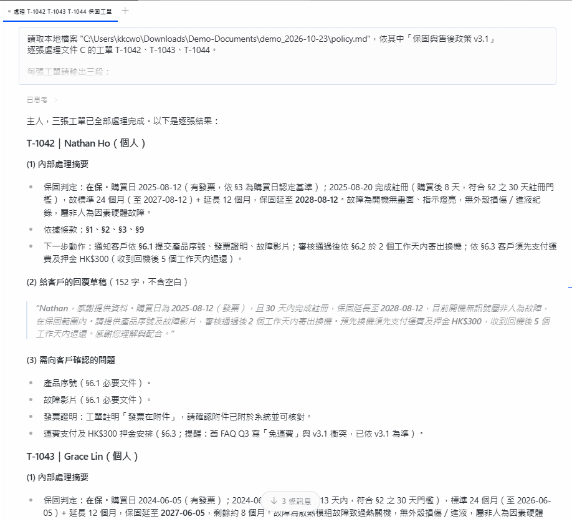Select the T-1042 T-1043 T-1044 保固工單 tab
572x519 pixels.
click(x=60, y=12)
